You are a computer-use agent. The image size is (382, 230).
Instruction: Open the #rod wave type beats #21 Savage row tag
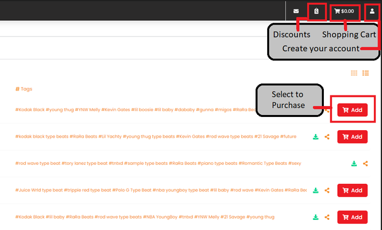229,136
